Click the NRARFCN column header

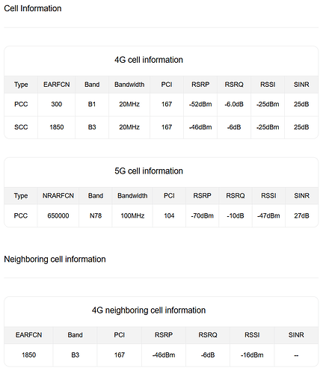click(58, 196)
